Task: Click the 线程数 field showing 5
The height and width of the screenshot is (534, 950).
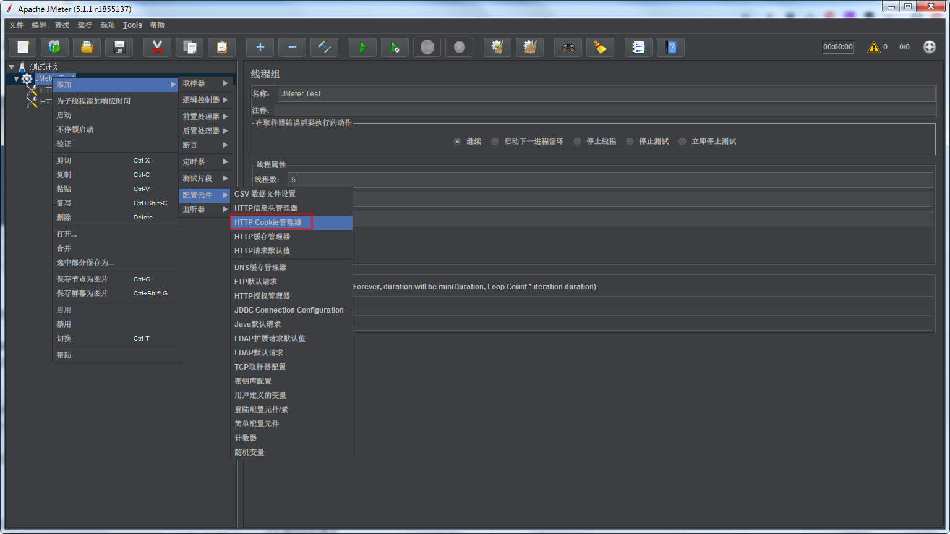Action: pos(610,180)
